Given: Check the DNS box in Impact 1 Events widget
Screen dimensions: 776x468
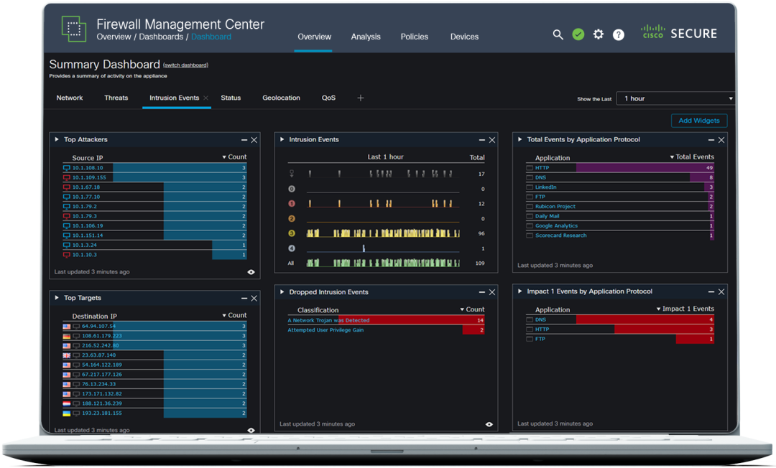Looking at the screenshot, I should [x=530, y=319].
